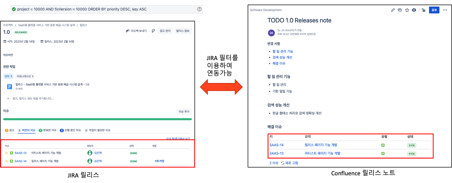This screenshot has width=452, height=183.
Task: Select the 모두 1 filter chip
Action: click(8, 76)
